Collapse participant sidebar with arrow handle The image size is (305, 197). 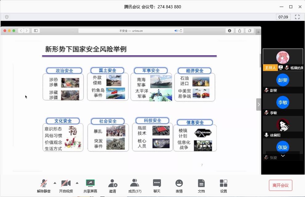pyautogui.click(x=259, y=104)
